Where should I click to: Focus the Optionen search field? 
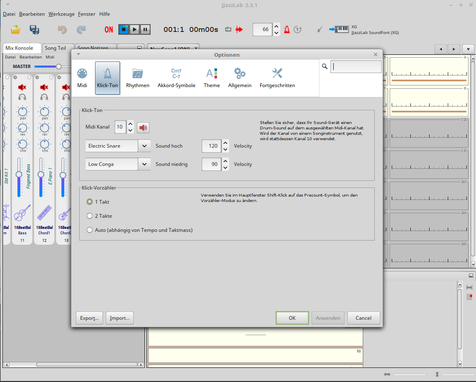coord(356,66)
